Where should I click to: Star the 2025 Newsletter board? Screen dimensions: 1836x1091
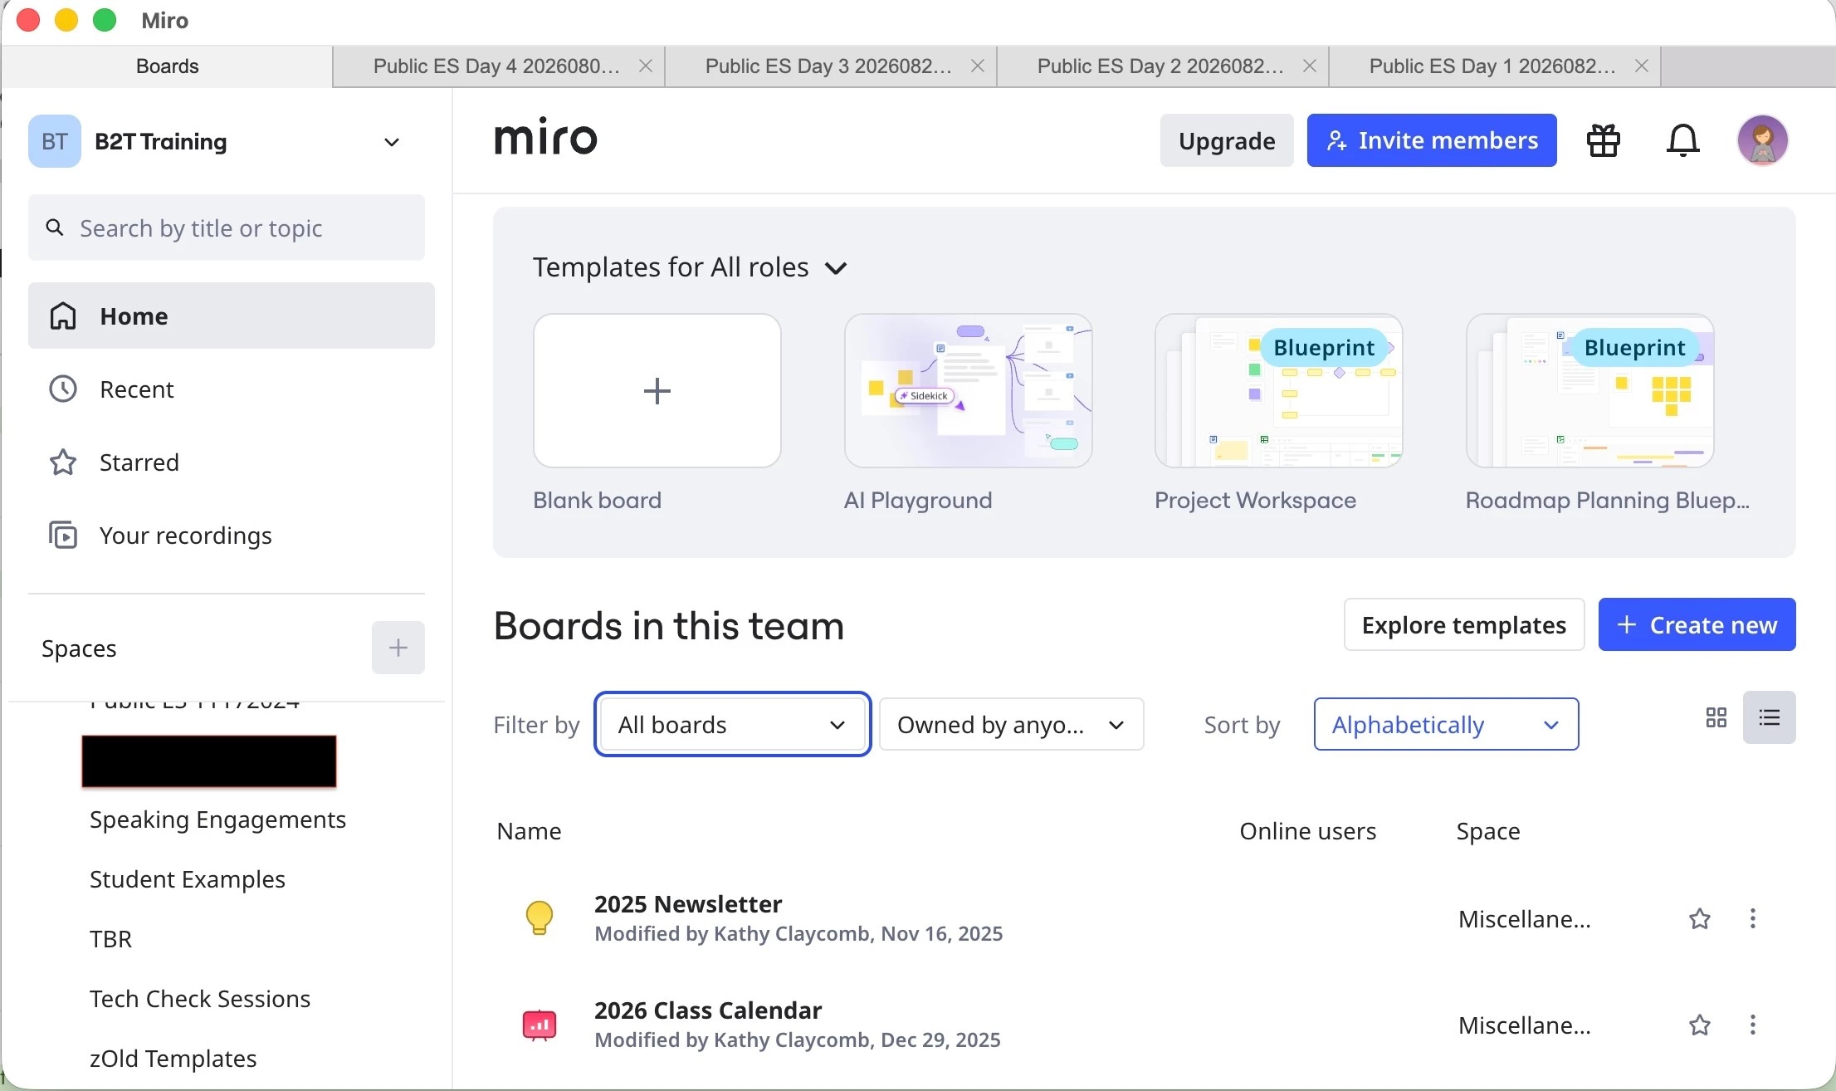[x=1700, y=919]
